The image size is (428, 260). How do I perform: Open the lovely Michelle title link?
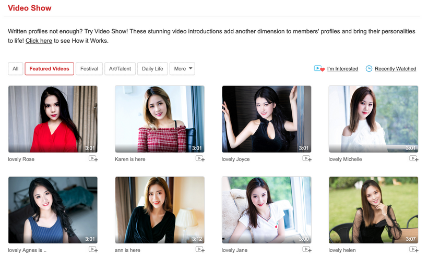click(345, 159)
